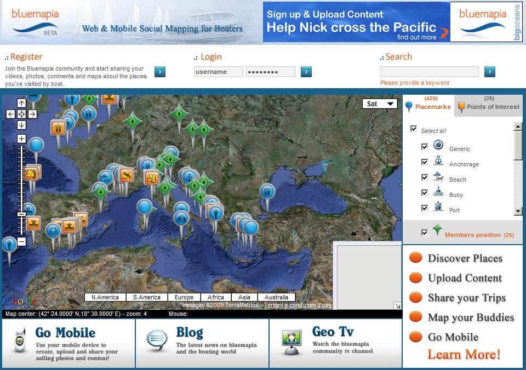
Task: Click the orange bullet beside Discover Places
Action: (416, 257)
